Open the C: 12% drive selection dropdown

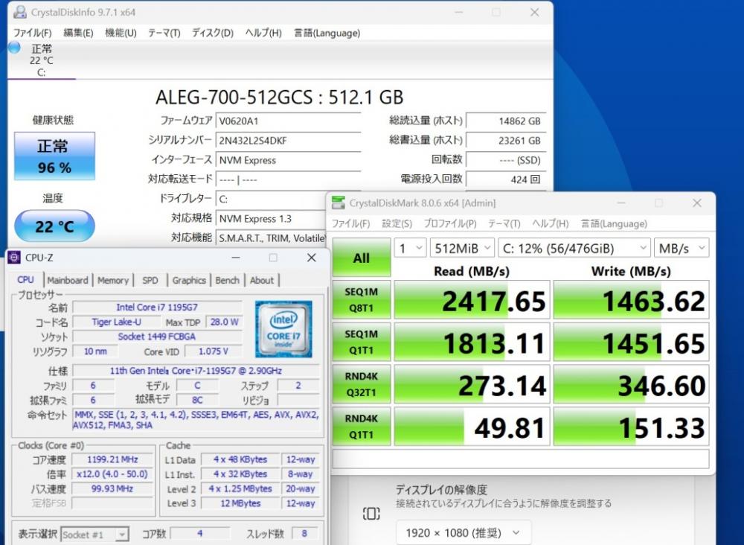point(574,248)
